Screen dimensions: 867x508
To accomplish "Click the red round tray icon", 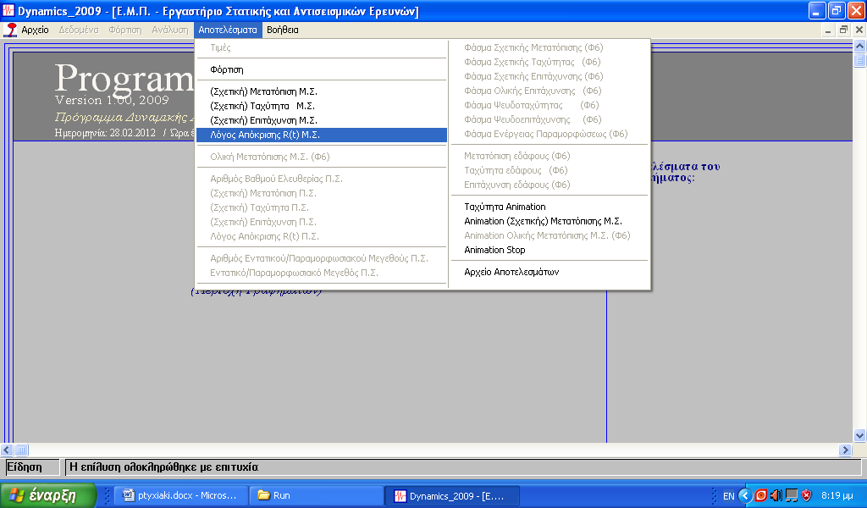I will 761,495.
